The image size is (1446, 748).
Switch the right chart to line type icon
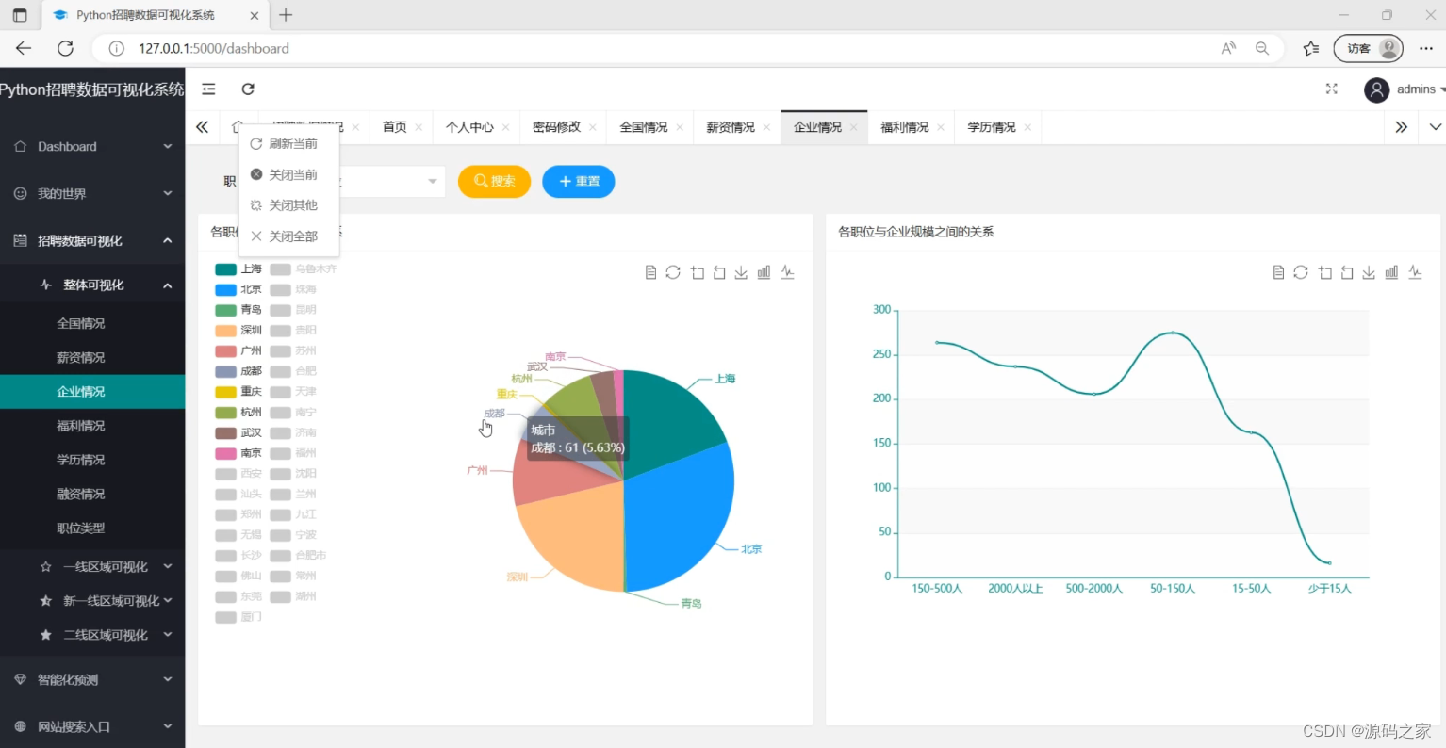coord(1414,272)
